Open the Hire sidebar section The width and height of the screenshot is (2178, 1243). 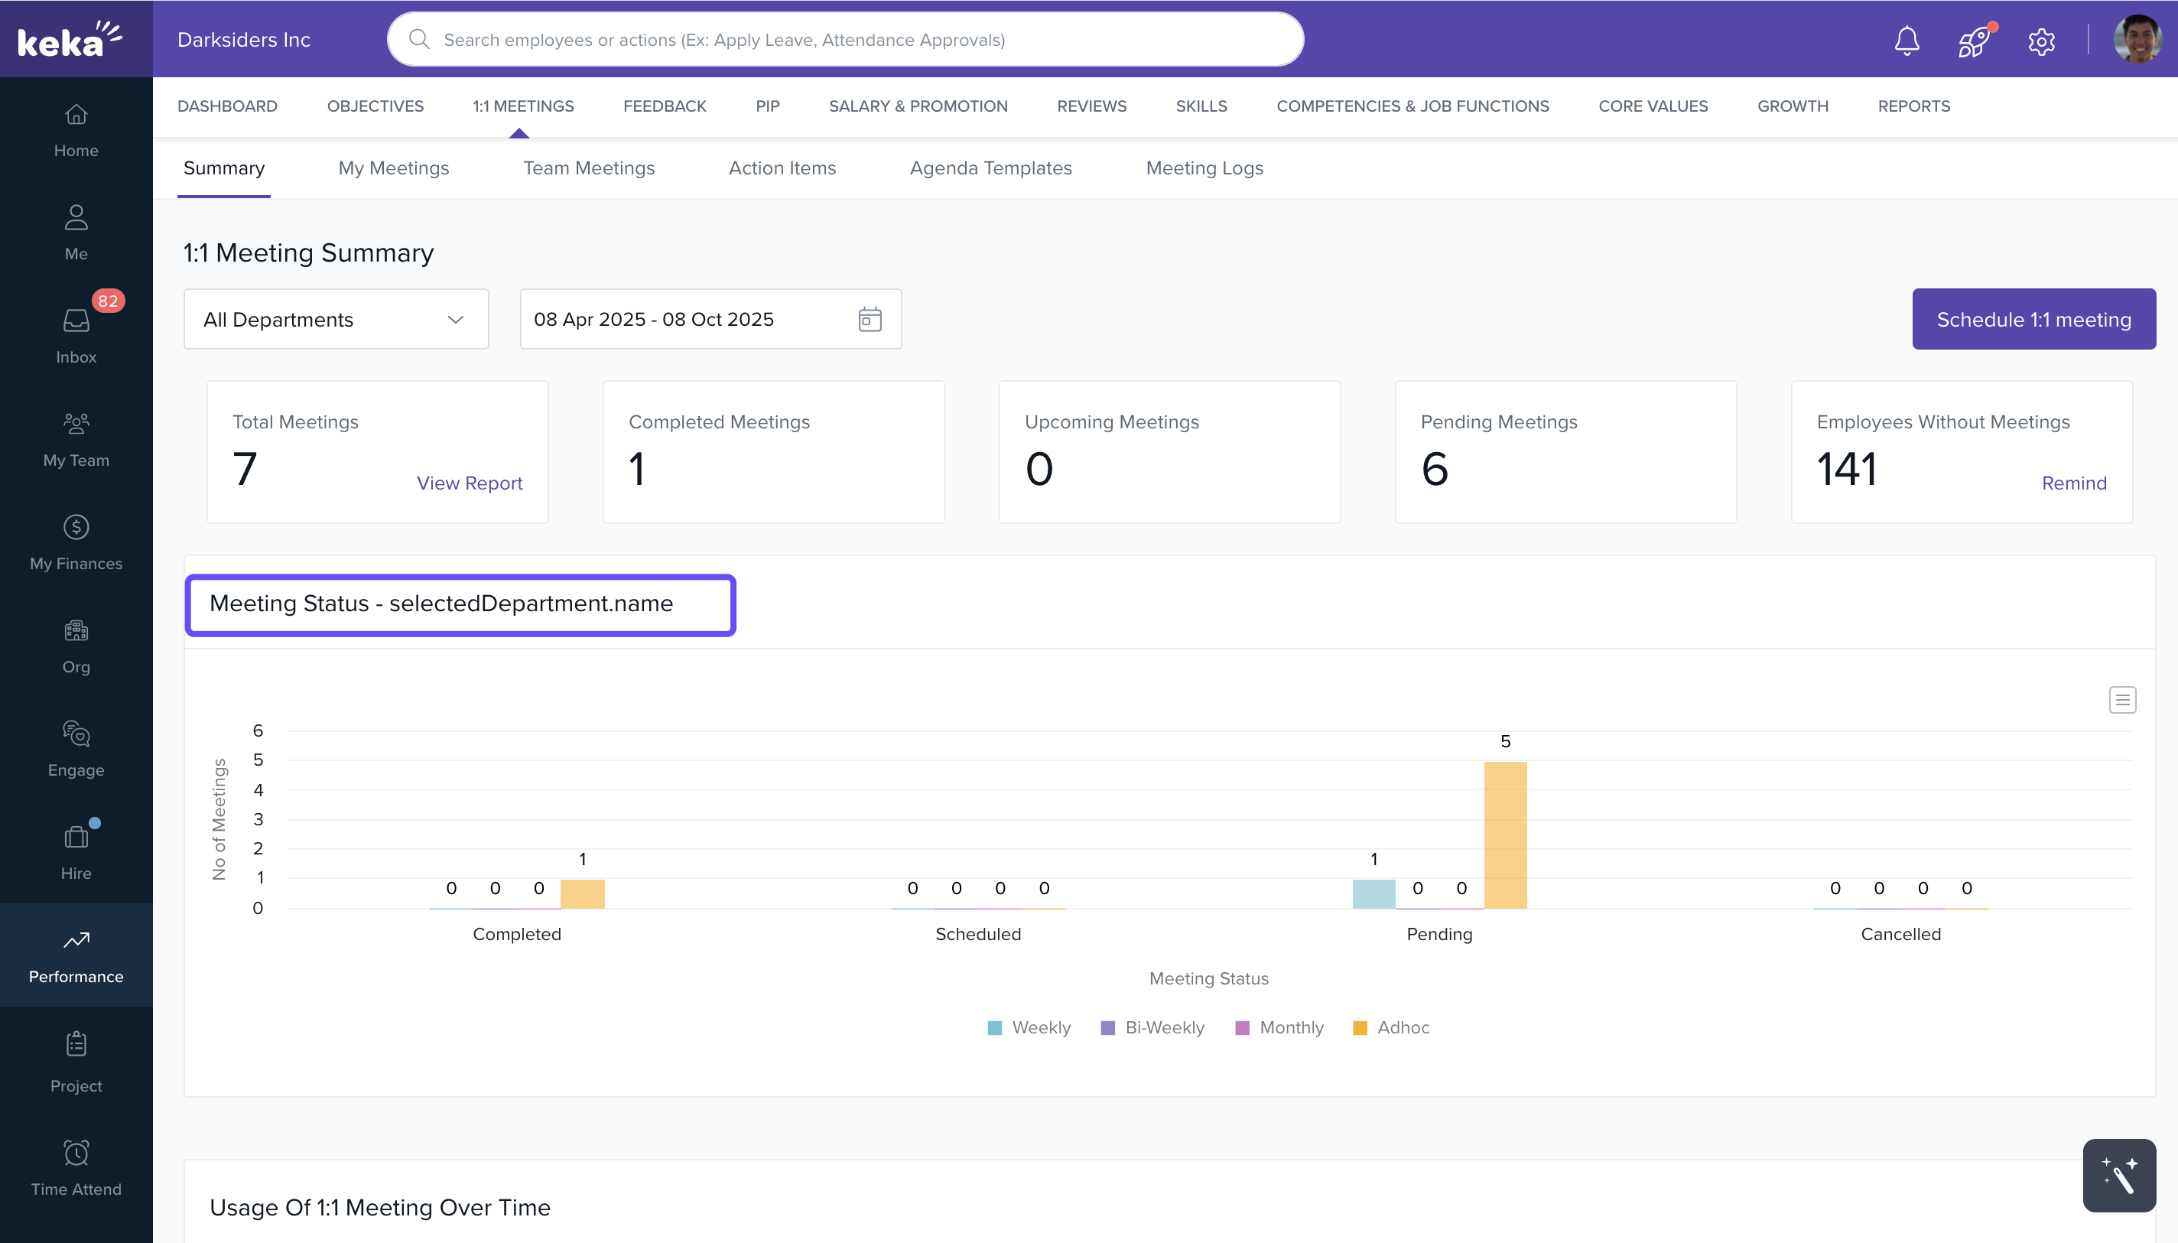coord(76,851)
